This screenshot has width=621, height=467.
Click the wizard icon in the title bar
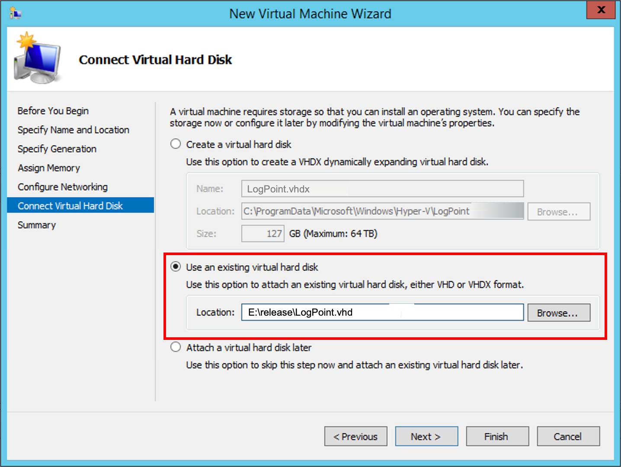point(16,13)
